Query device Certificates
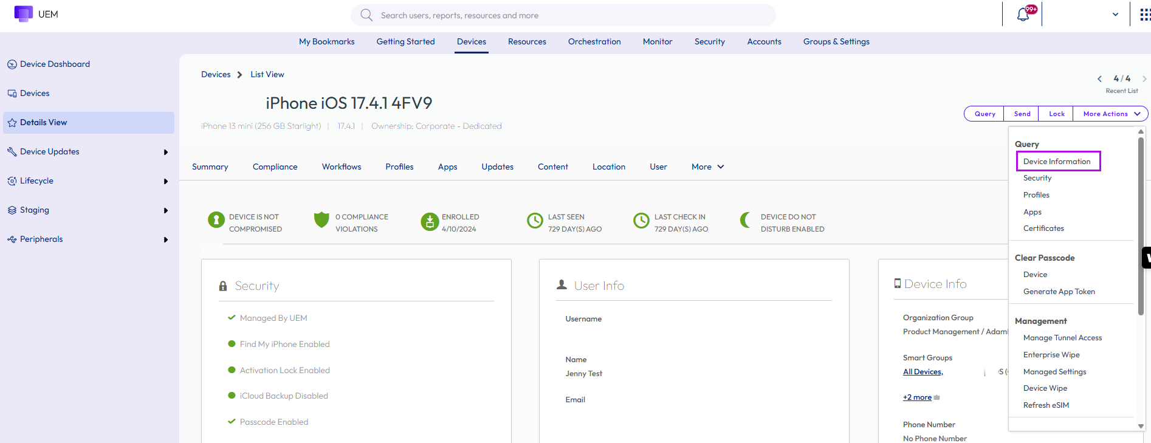This screenshot has height=443, width=1151. [x=1043, y=228]
